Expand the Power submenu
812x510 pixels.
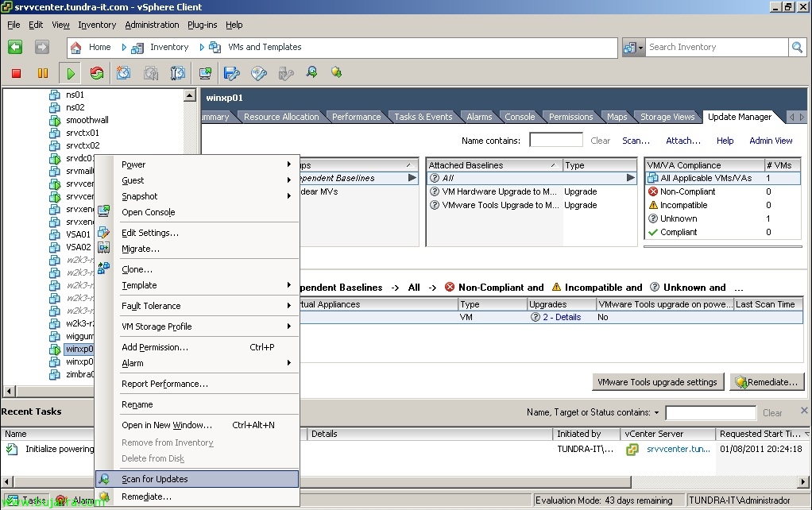289,164
